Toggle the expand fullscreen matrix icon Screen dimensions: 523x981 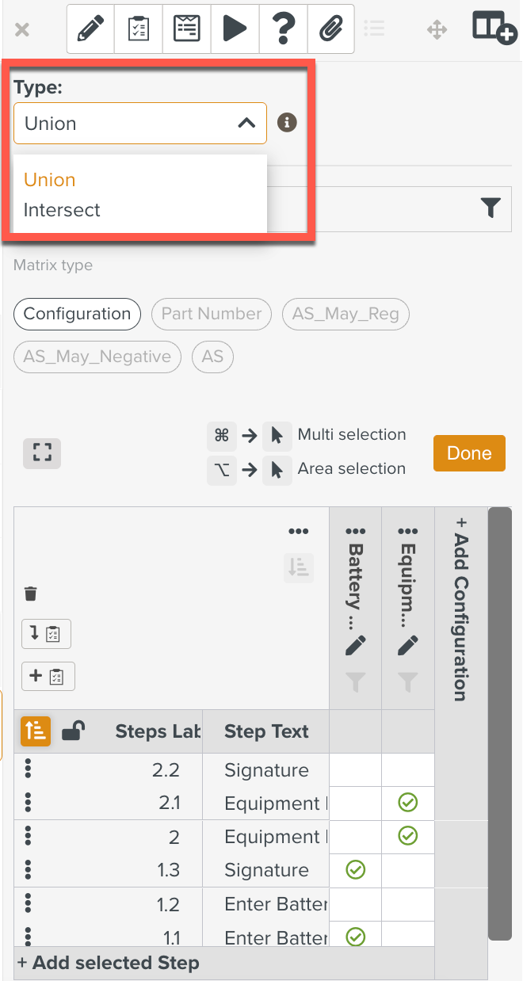pos(42,453)
